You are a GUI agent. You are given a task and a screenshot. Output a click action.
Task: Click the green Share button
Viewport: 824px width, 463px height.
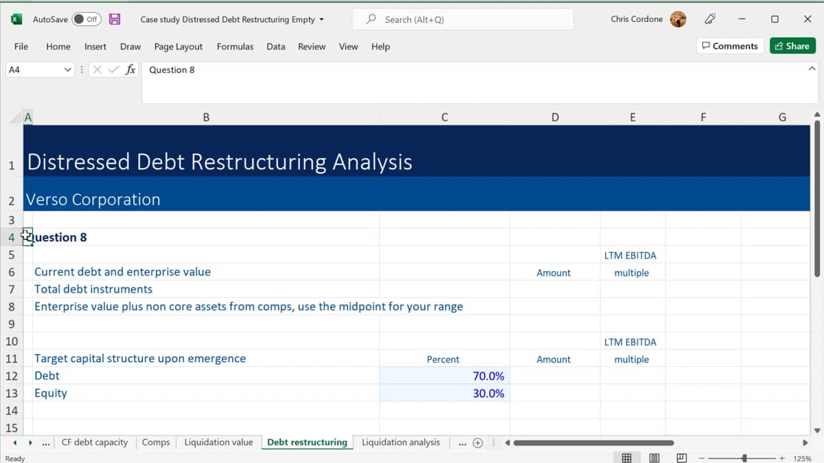(792, 46)
